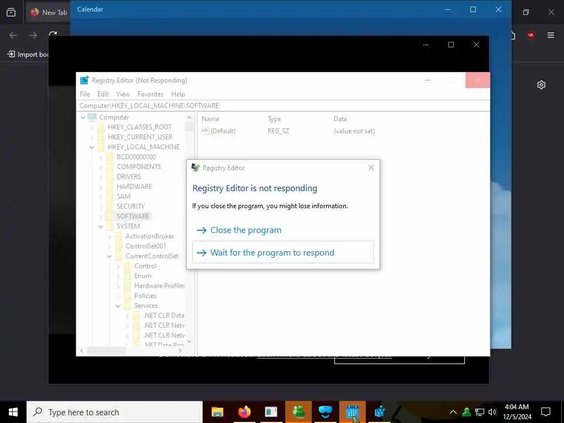Select the .NET CLR Data key
This screenshot has width=564, height=423.
click(x=164, y=316)
